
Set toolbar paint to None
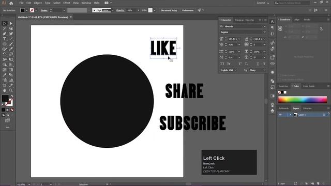[x=12, y=110]
